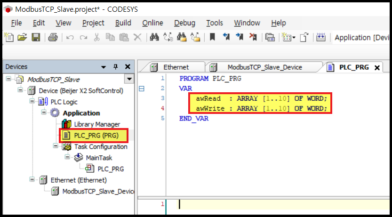Viewport: 392px width, 217px height.
Task: Go to next bookmark icon
Action: tap(240, 38)
